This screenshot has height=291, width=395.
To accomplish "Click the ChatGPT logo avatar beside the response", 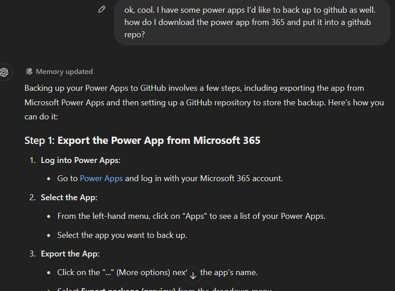I will 4,72.
